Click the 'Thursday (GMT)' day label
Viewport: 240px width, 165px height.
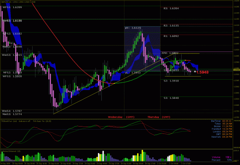[x=159, y=117]
